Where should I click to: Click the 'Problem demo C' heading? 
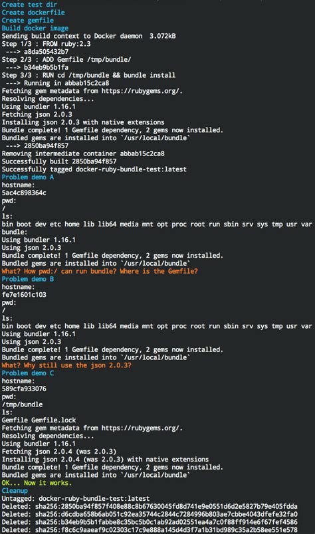tap(28, 373)
